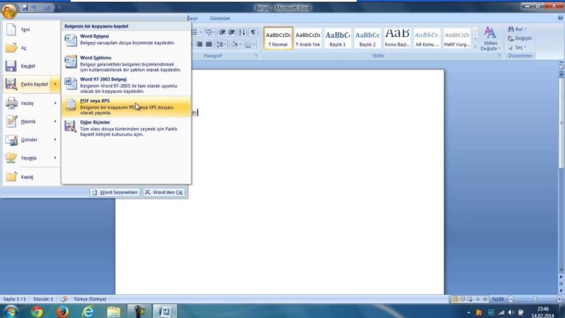The height and width of the screenshot is (318, 565).
Task: Expand the Hazırla submenu arrow
Action: (55, 121)
